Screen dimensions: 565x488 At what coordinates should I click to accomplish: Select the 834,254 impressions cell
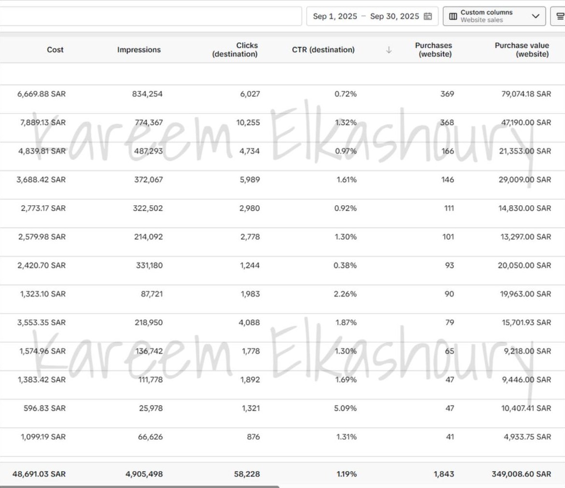click(147, 94)
